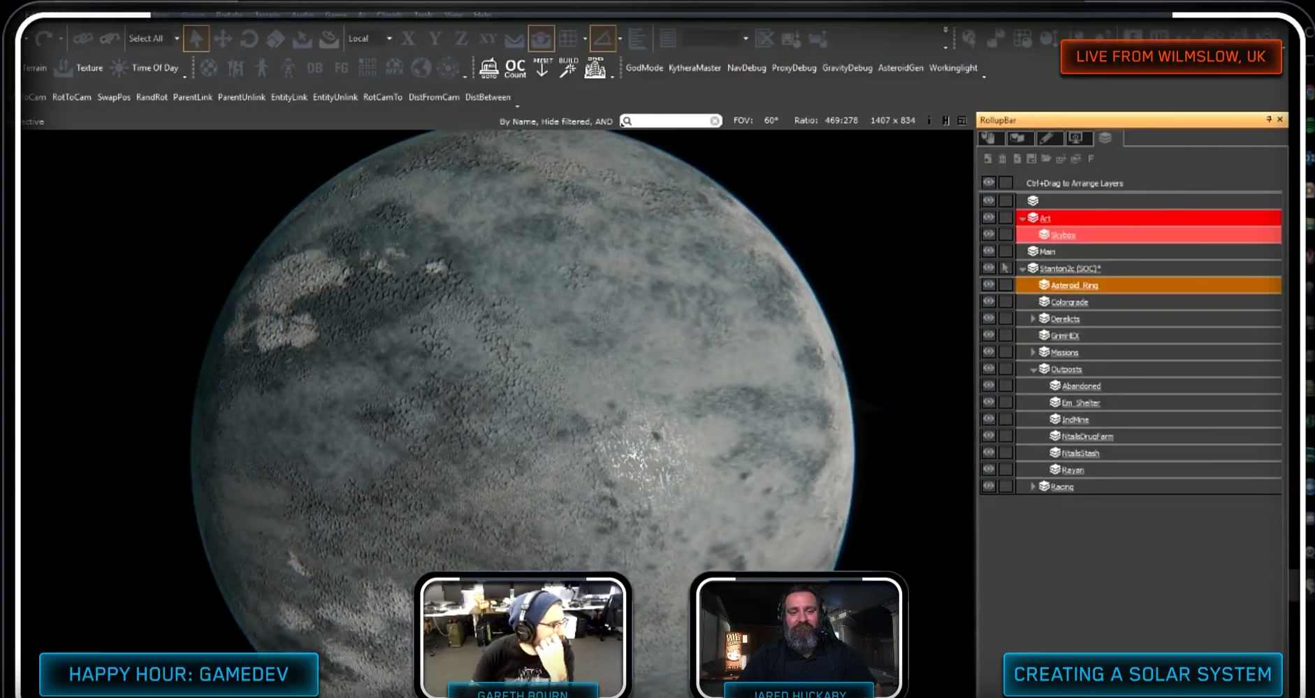
Task: Collapse the Stanton2c (SOC) layer group
Action: 1022,269
